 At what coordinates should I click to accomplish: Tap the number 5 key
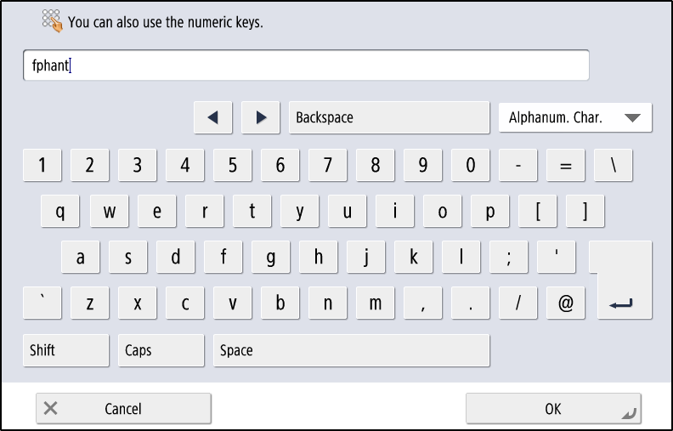pos(232,165)
